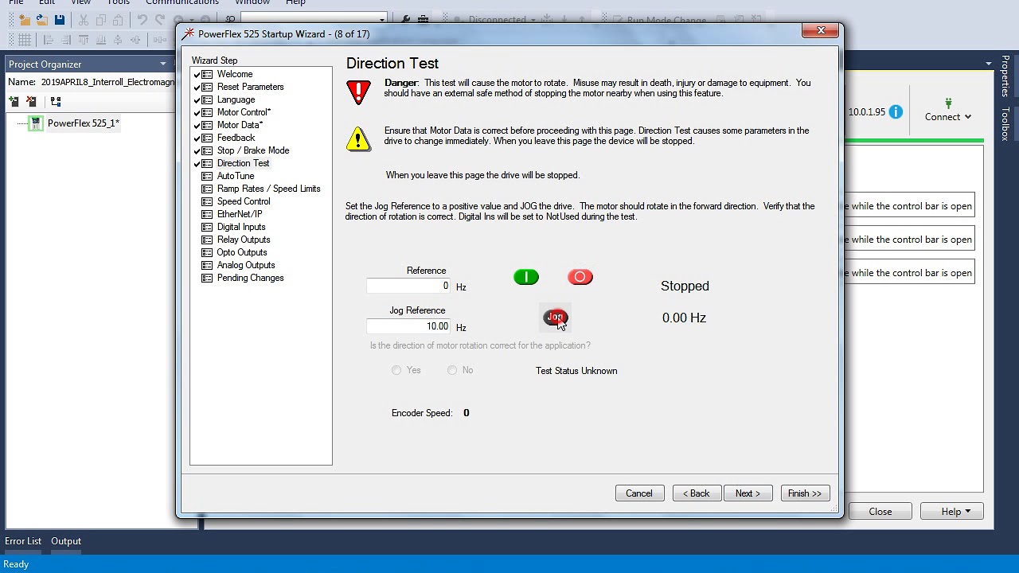Click the Undo arrow toolbar icon
The image size is (1019, 573).
point(142,20)
